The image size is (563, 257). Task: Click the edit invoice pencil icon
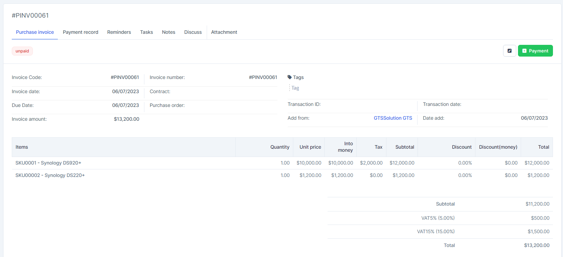509,51
